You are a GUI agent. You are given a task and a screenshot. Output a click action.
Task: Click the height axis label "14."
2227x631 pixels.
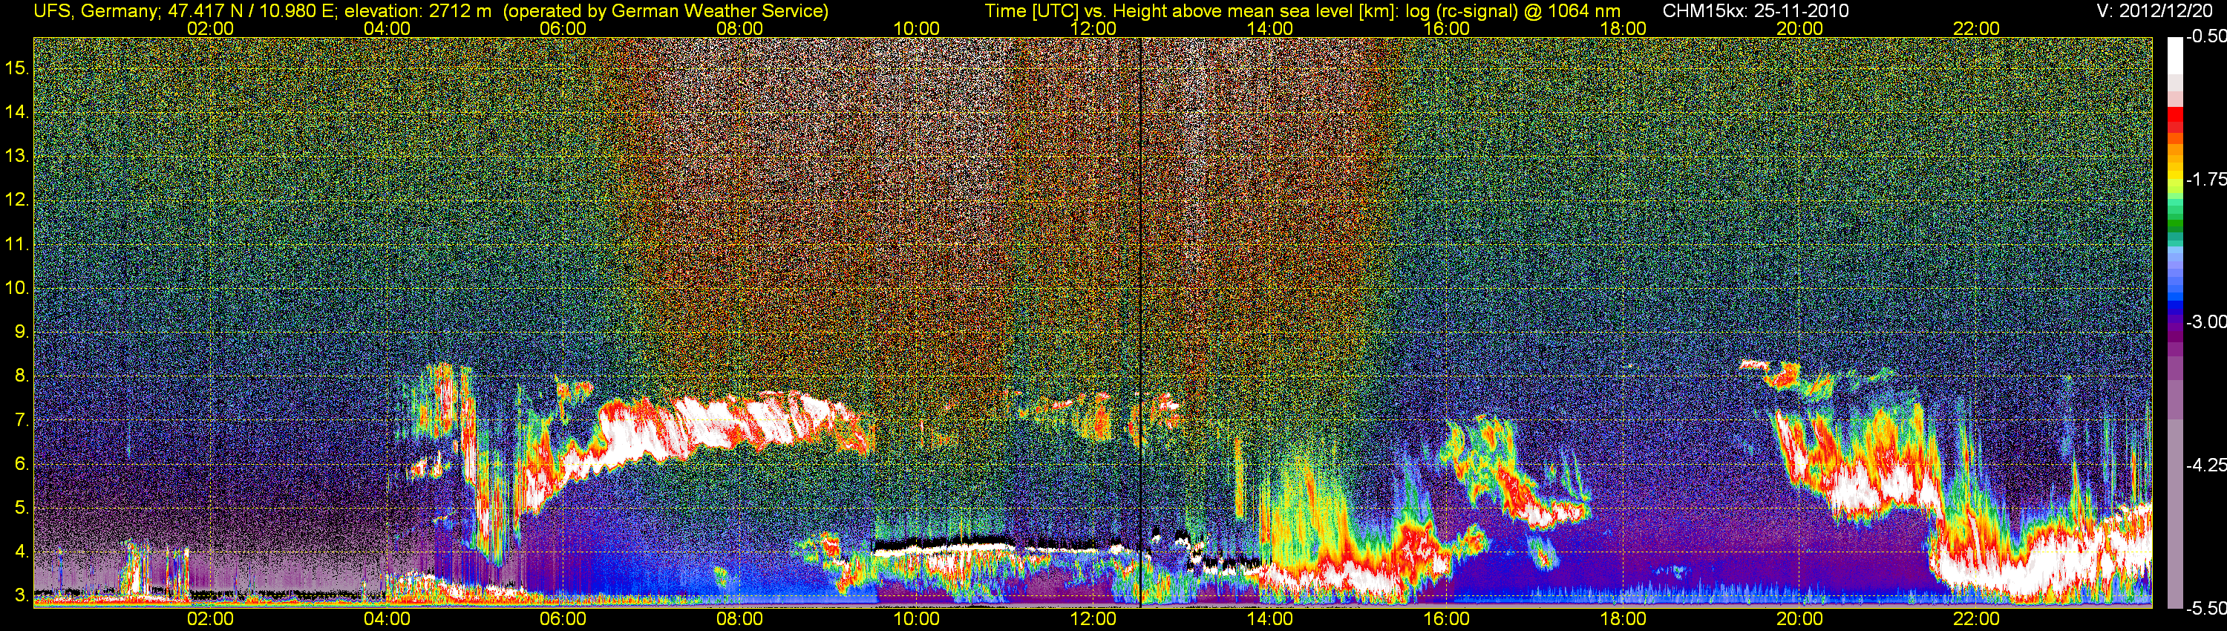[x=17, y=112]
